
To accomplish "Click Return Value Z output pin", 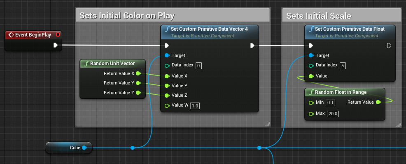I will pos(138,93).
